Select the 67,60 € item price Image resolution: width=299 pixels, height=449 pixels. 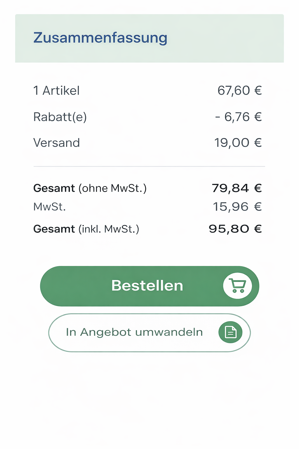239,91
